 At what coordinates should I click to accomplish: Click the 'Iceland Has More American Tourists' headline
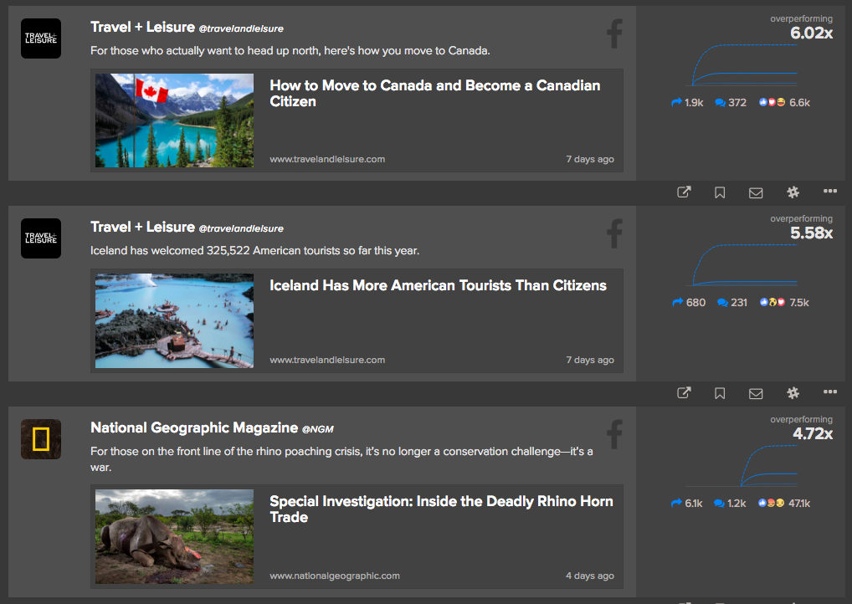click(x=437, y=285)
